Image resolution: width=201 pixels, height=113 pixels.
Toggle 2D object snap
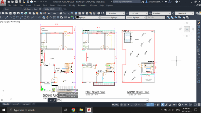152,105
